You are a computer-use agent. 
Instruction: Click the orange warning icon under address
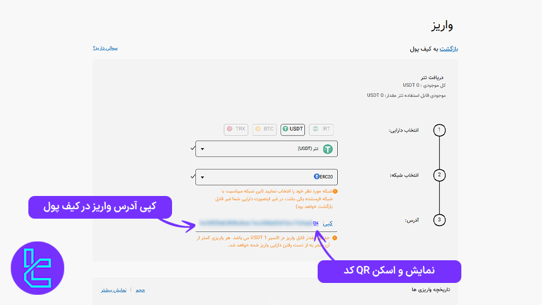point(335,238)
